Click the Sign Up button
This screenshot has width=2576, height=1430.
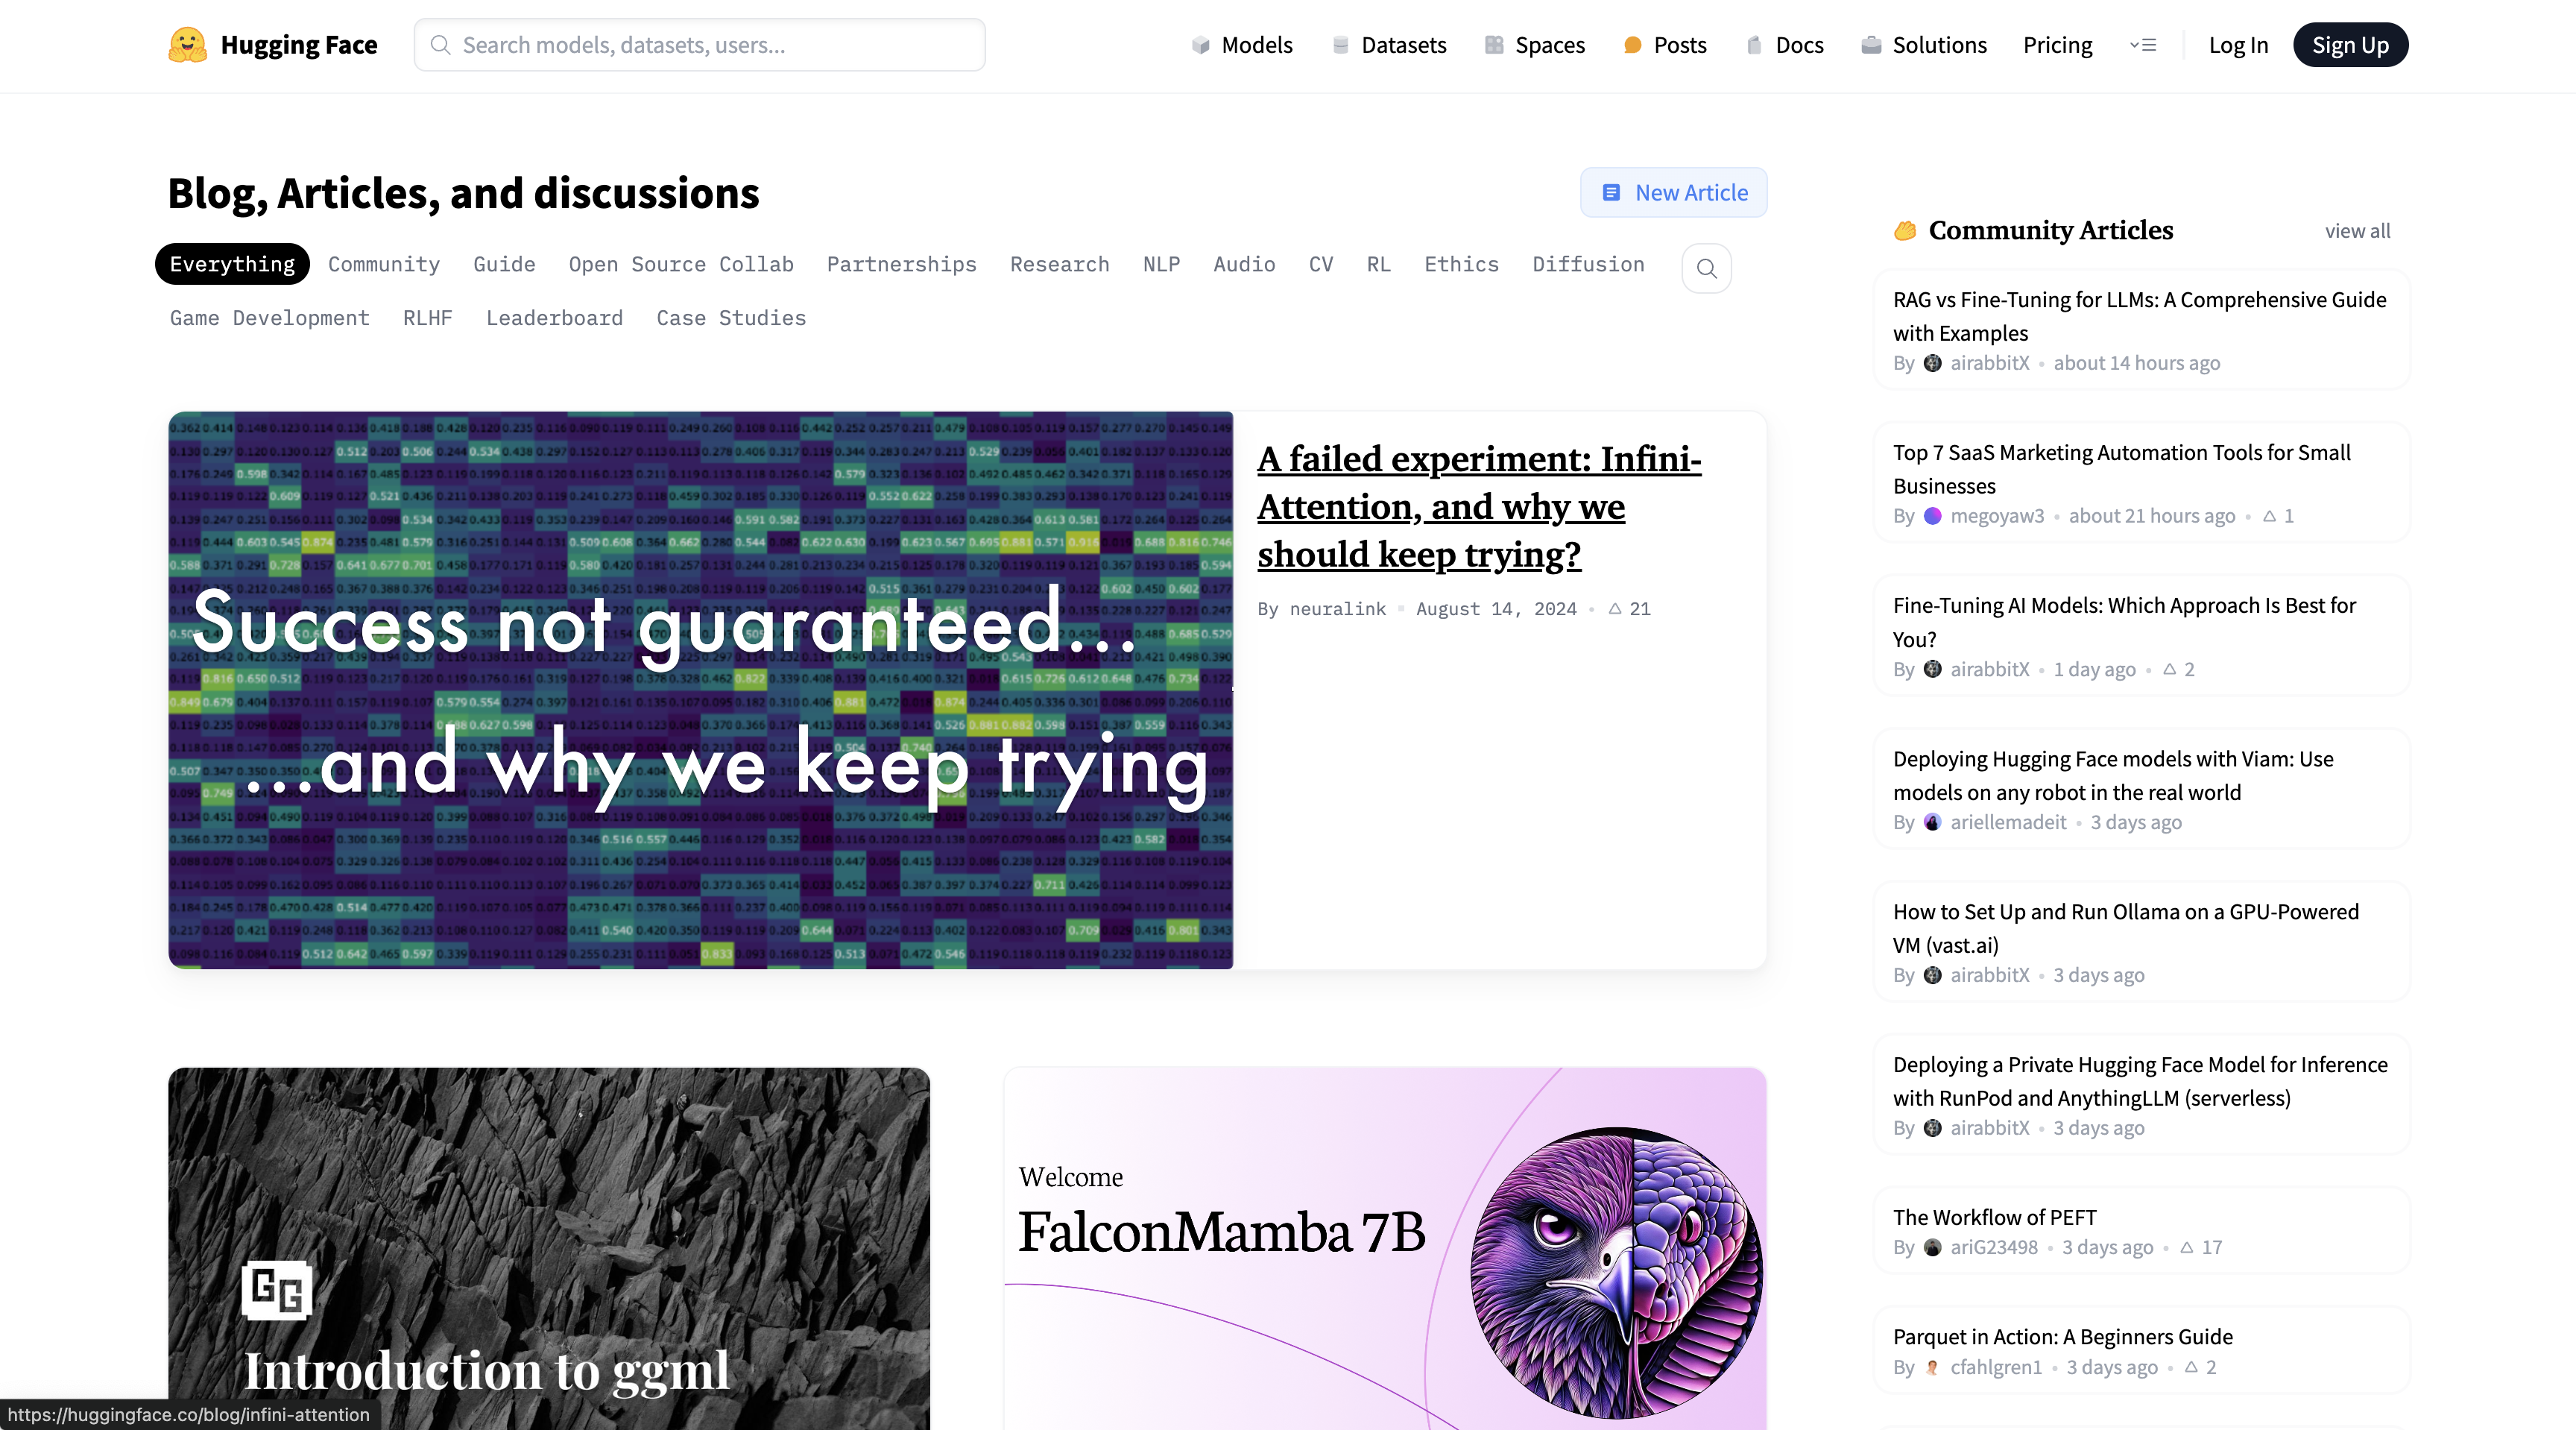pyautogui.click(x=2350, y=45)
